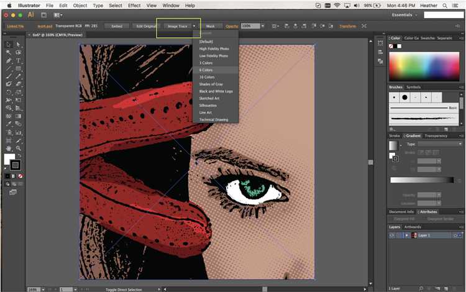The width and height of the screenshot is (466, 292).
Task: Select the Rotate tool
Action: [x=9, y=92]
